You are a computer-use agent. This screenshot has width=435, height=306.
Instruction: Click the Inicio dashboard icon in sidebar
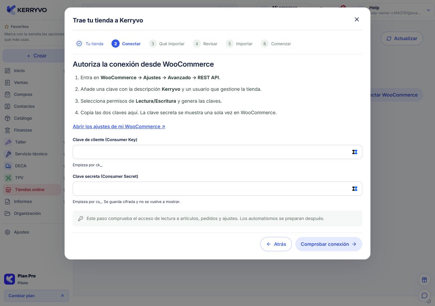point(7,71)
